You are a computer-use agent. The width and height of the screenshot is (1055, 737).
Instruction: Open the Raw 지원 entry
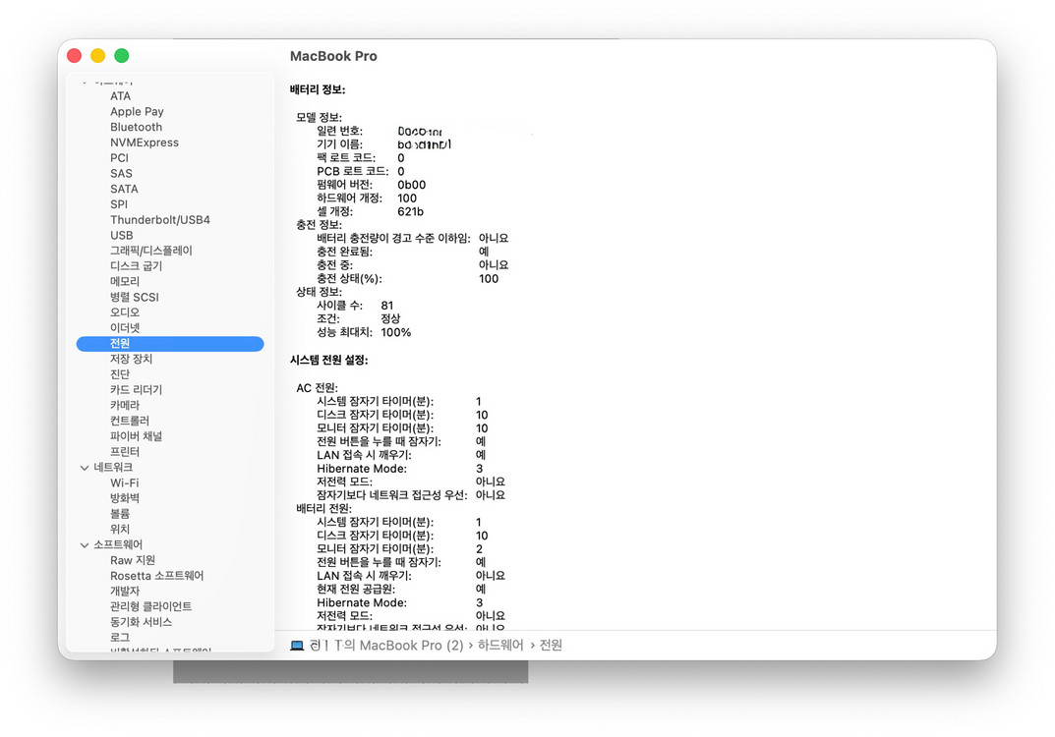point(133,560)
